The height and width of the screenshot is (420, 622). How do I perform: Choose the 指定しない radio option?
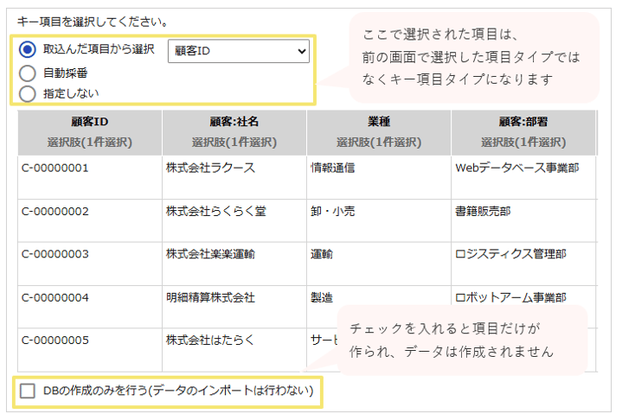[28, 94]
